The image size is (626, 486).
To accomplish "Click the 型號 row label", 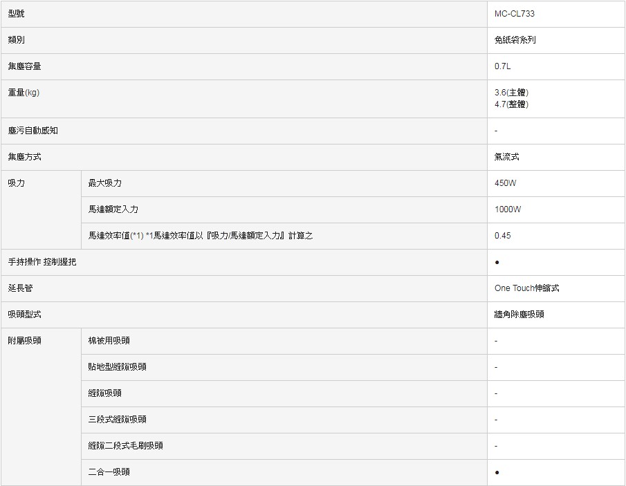I will tap(16, 14).
